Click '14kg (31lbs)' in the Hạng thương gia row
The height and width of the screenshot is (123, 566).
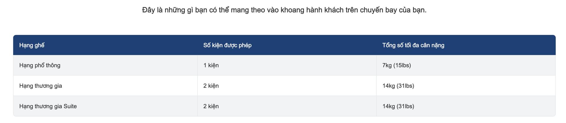click(398, 86)
